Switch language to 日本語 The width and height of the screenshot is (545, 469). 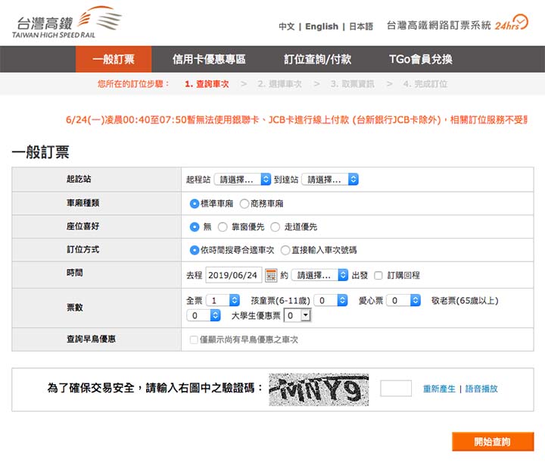click(361, 27)
